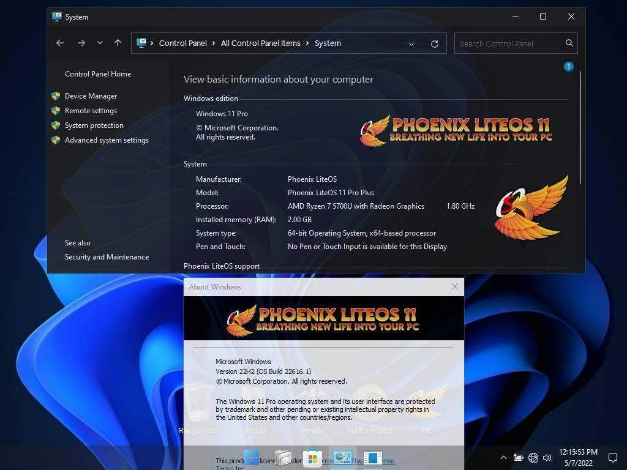This screenshot has width=627, height=470.
Task: Minimize the System window
Action: [516, 17]
